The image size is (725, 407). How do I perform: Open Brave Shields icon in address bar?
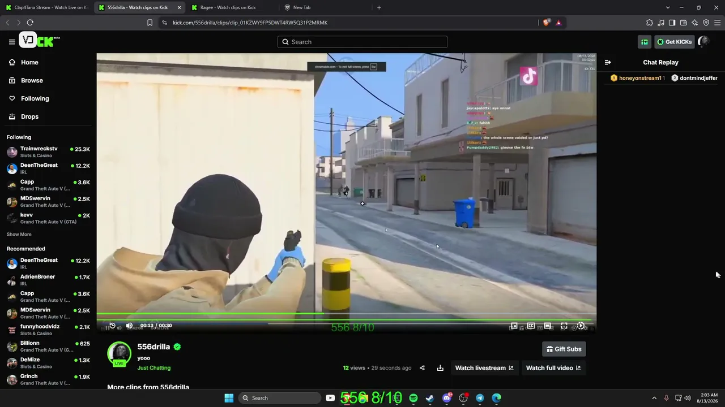click(546, 23)
